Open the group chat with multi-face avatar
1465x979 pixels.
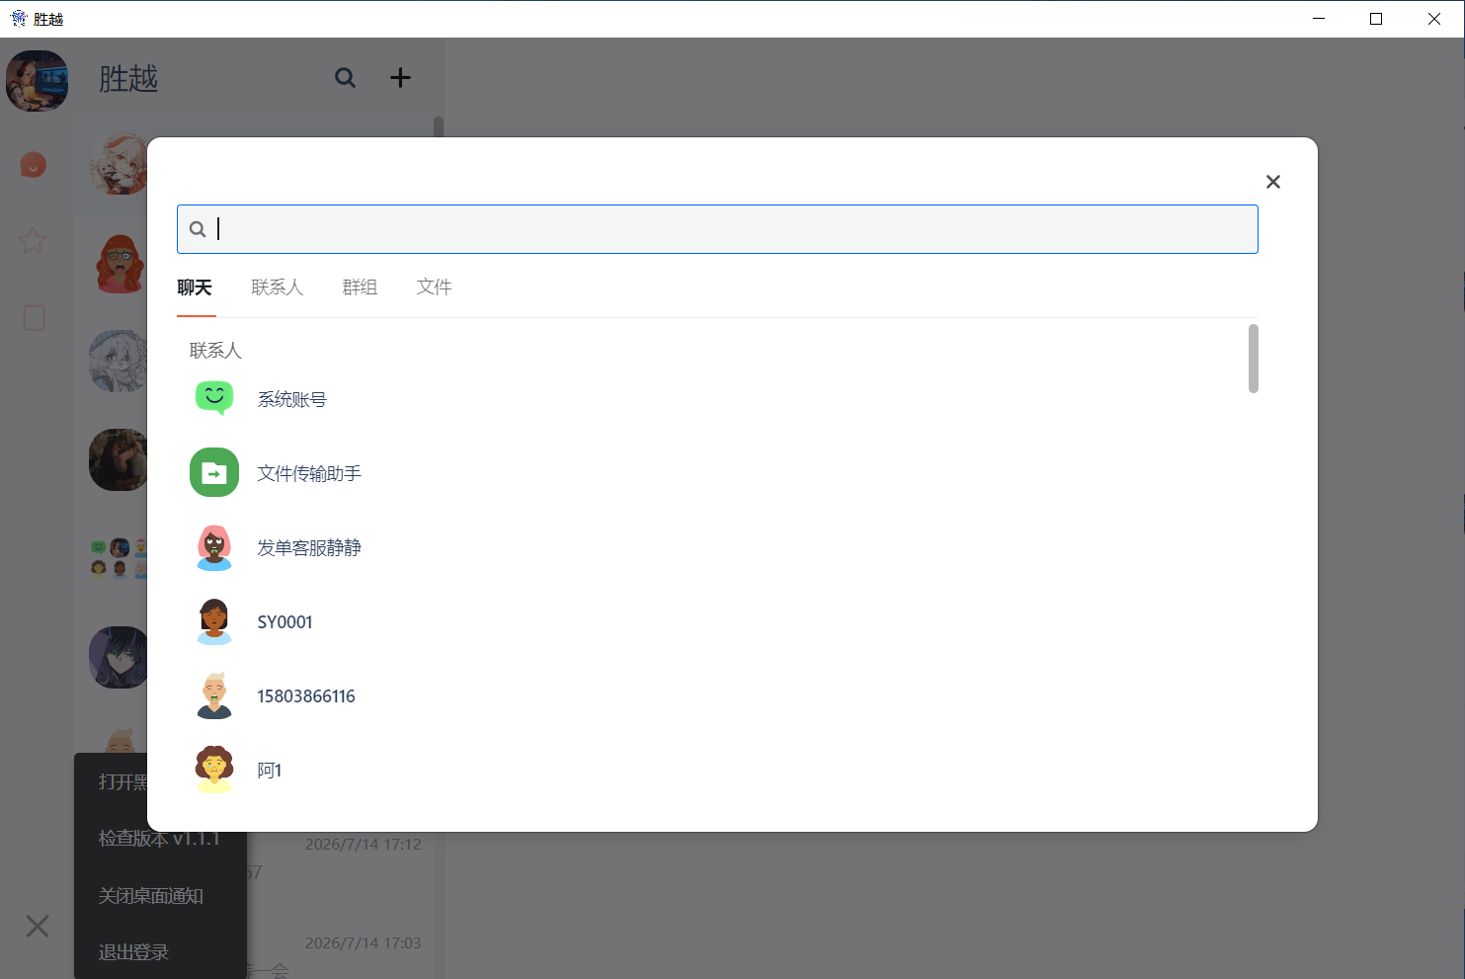coord(119,558)
